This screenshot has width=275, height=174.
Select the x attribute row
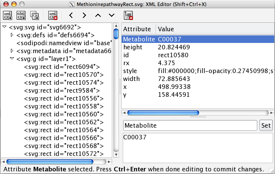coord(198,87)
